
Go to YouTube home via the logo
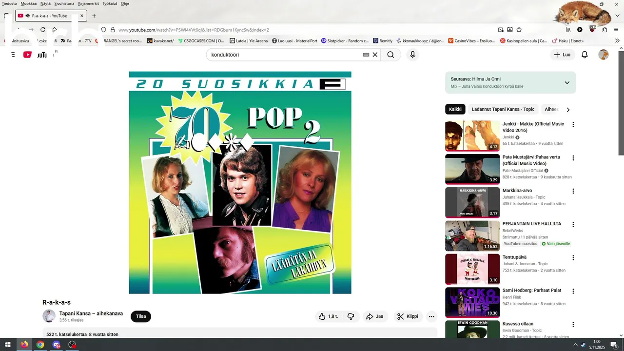[x=35, y=55]
